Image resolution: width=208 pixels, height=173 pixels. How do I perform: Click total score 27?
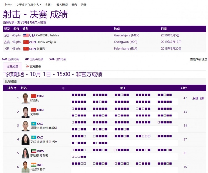click(x=185, y=139)
